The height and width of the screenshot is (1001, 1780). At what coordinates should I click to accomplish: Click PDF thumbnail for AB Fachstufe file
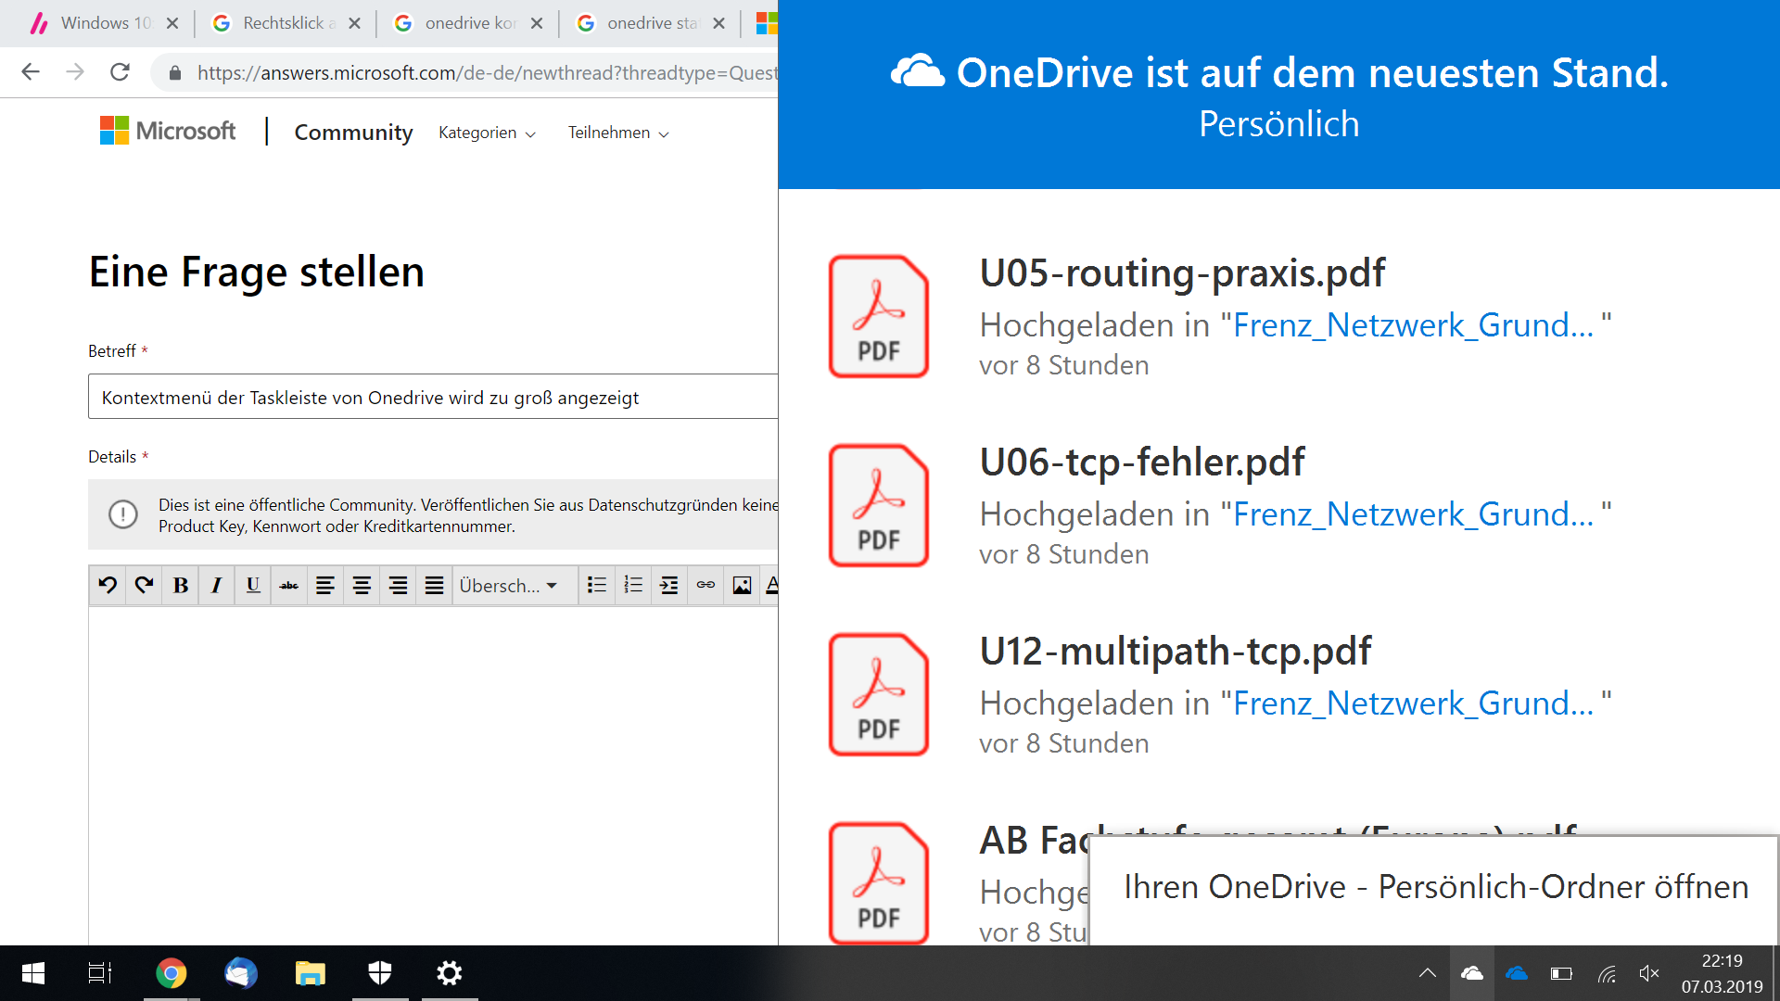879,883
